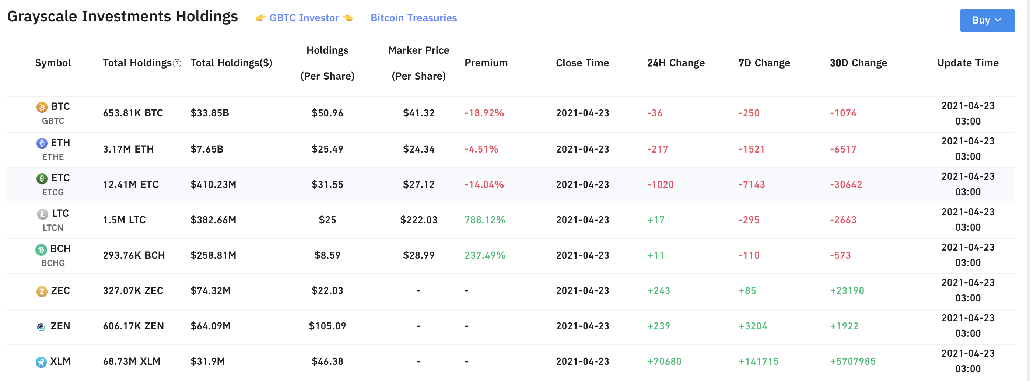Select the GBTC ticker label
The height and width of the screenshot is (381, 1030).
tap(53, 121)
